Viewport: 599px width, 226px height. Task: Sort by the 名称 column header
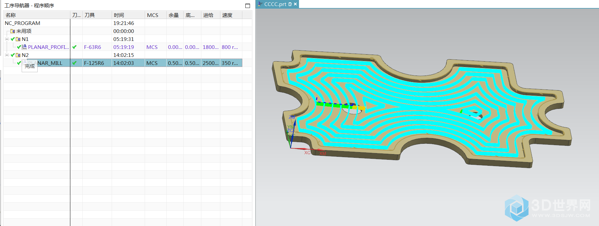(37, 15)
